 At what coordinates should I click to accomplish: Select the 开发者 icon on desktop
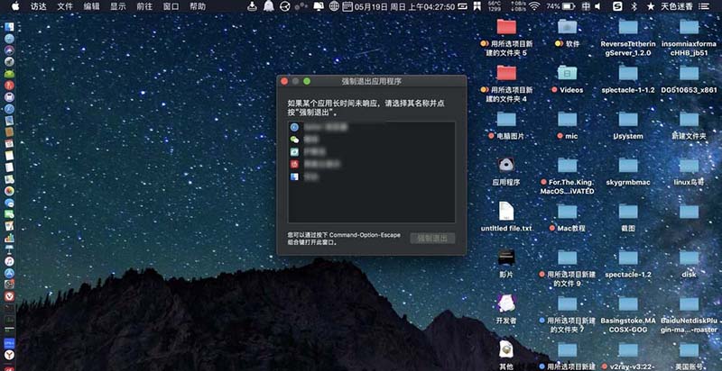click(x=506, y=303)
